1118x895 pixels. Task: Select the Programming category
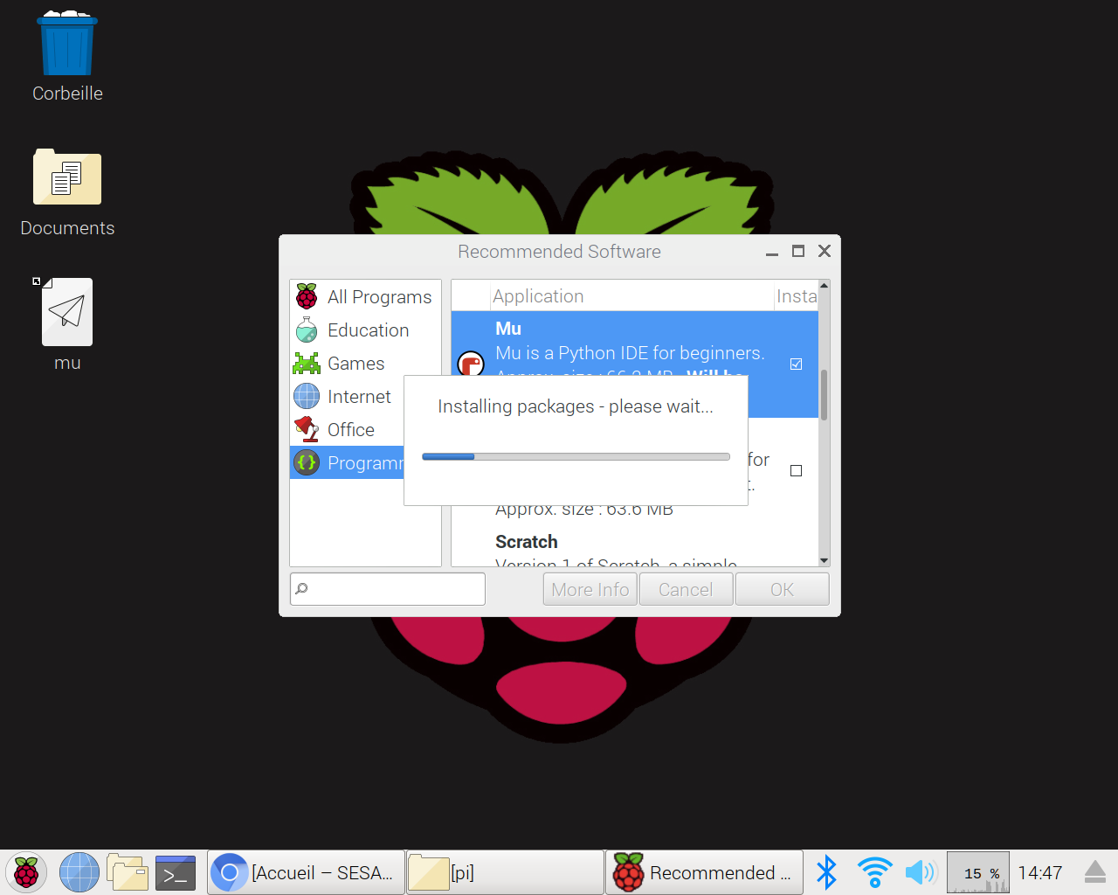coord(348,463)
